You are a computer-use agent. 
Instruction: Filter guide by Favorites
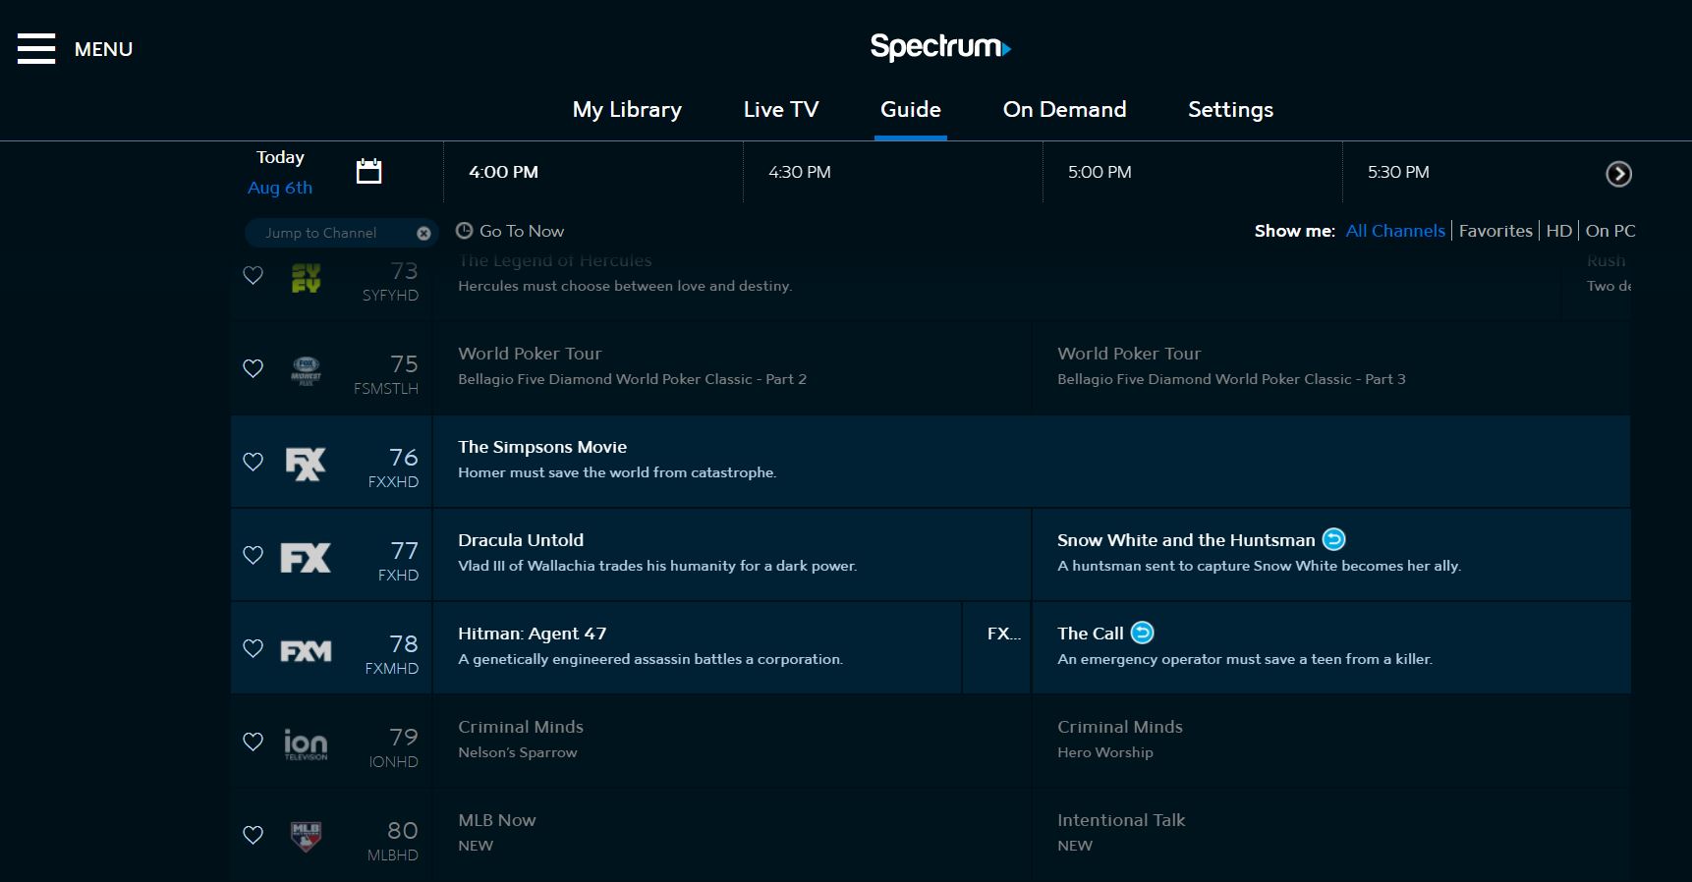(x=1495, y=231)
